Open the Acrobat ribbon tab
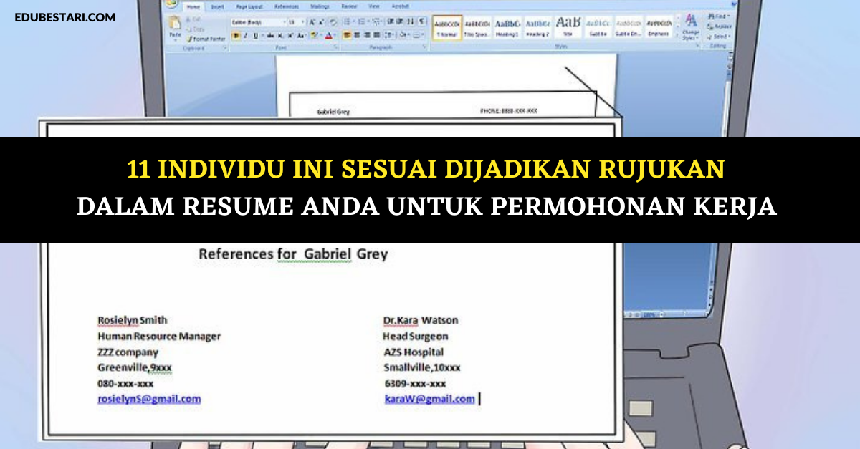Screen dimensions: 860x449 tap(400, 6)
